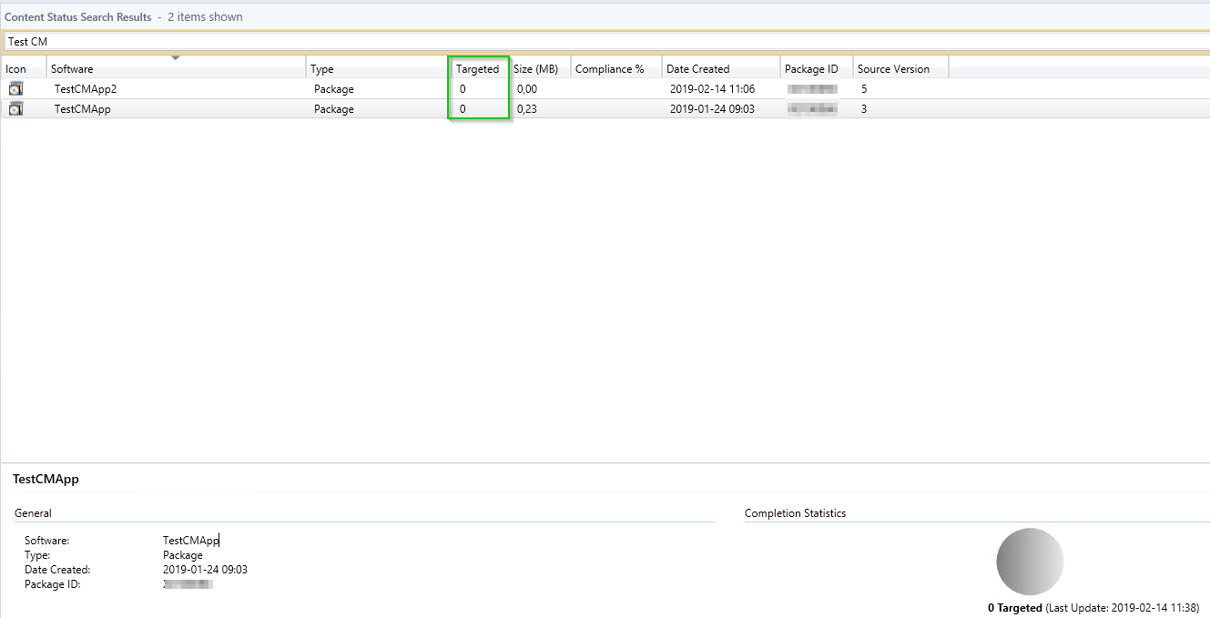Select the TestCMApp2 row by name

[85, 89]
